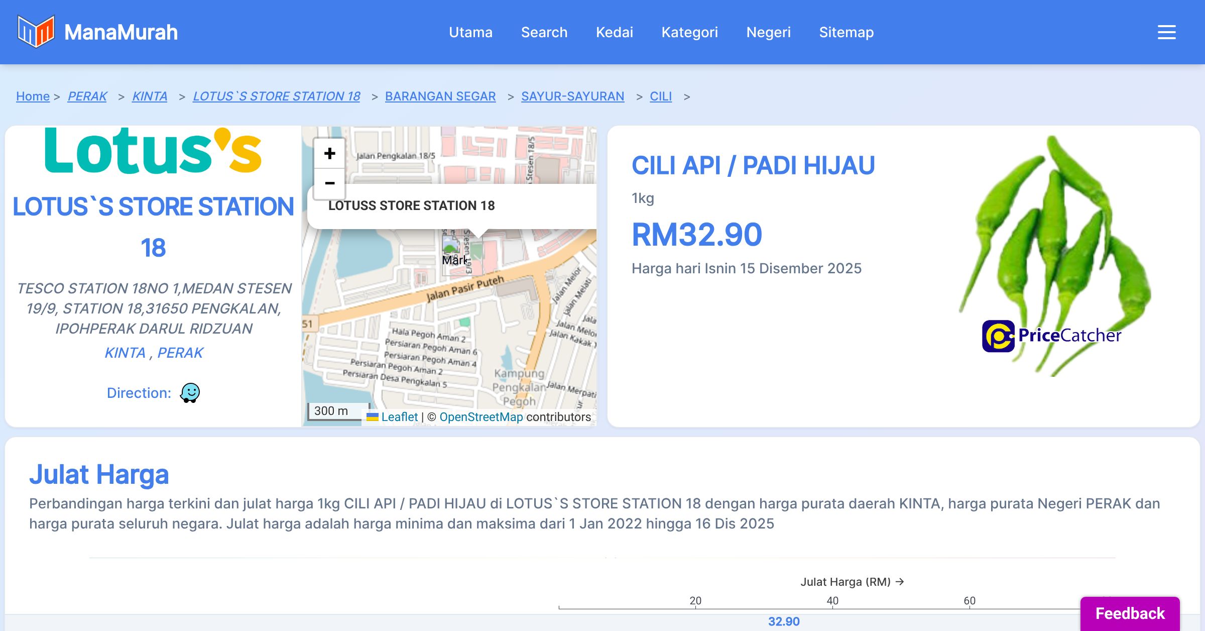Open the PERAK breadcrumb link
This screenshot has height=631, width=1205.
click(x=87, y=96)
